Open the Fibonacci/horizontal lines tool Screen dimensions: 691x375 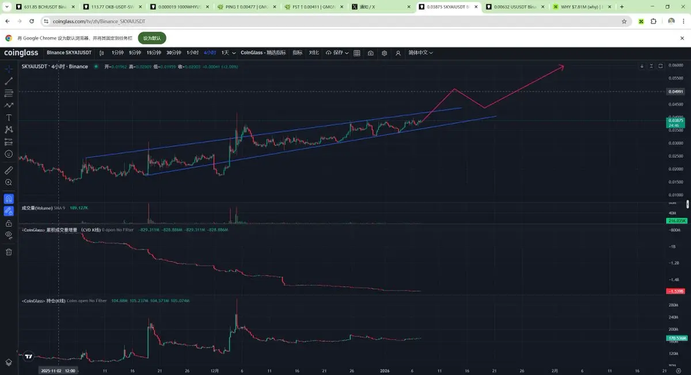(x=9, y=93)
